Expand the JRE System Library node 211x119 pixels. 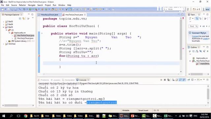pos(6,41)
